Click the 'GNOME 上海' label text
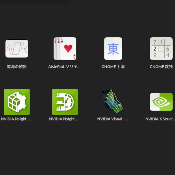Screen dimensions: 175x175 (x=113, y=66)
